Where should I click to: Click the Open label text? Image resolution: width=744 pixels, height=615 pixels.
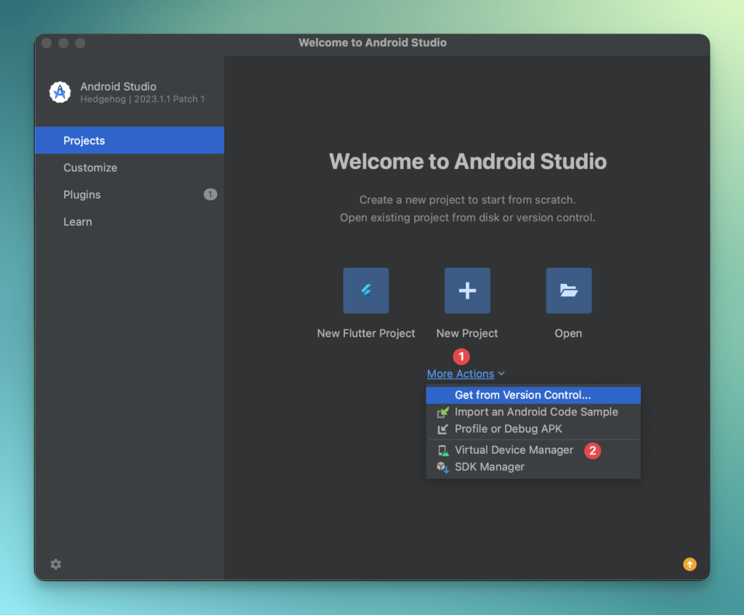click(568, 333)
